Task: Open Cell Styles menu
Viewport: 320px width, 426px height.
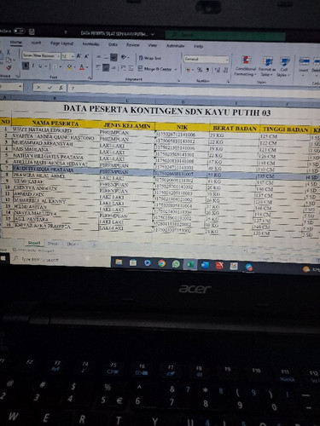Action: pos(283,67)
